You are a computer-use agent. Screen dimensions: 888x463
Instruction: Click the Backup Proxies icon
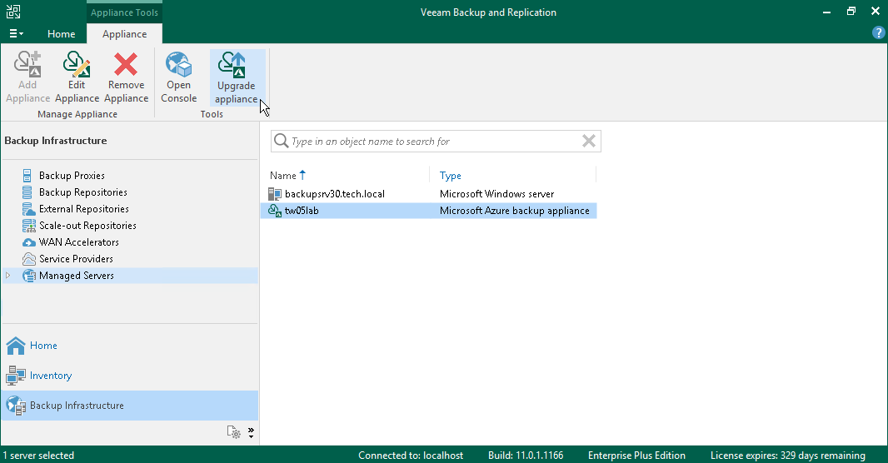(27, 176)
